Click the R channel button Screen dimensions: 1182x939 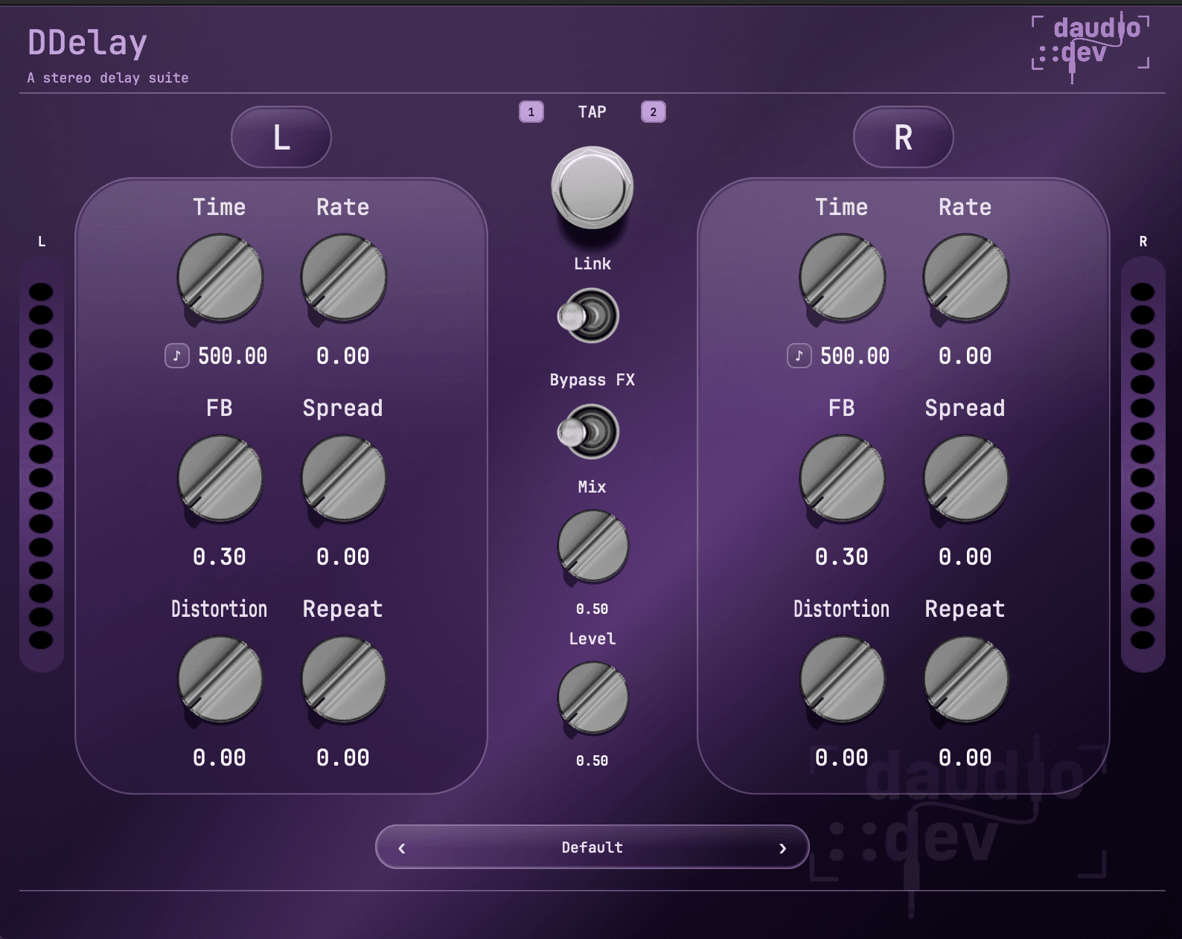904,137
